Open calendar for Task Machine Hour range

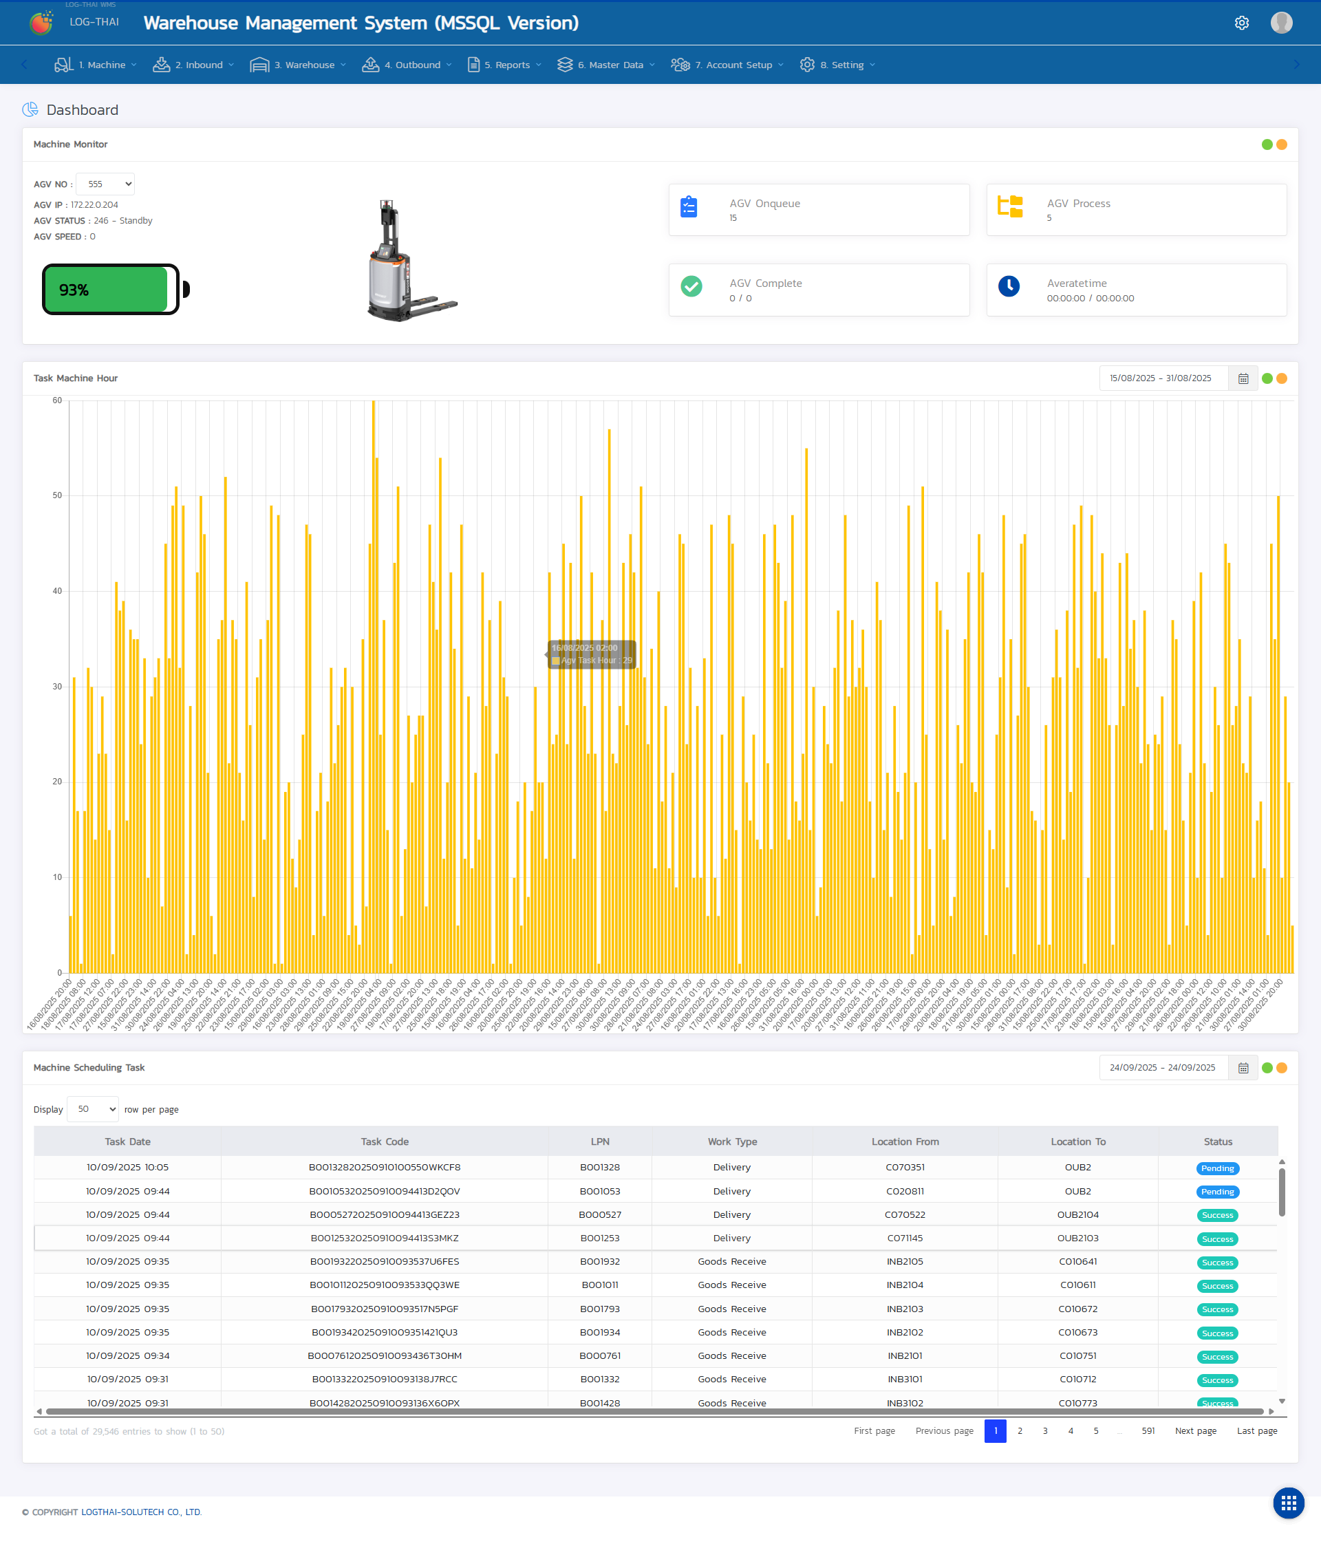(x=1243, y=378)
